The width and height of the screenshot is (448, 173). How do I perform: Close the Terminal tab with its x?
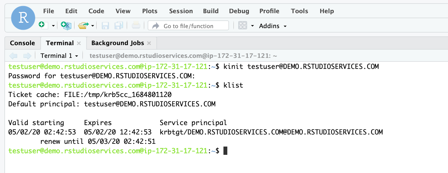click(x=79, y=43)
